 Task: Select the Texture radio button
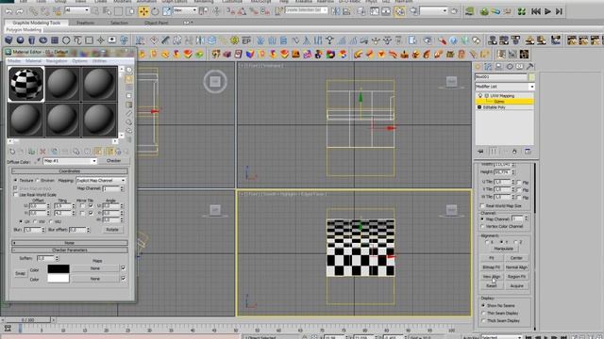[15, 180]
